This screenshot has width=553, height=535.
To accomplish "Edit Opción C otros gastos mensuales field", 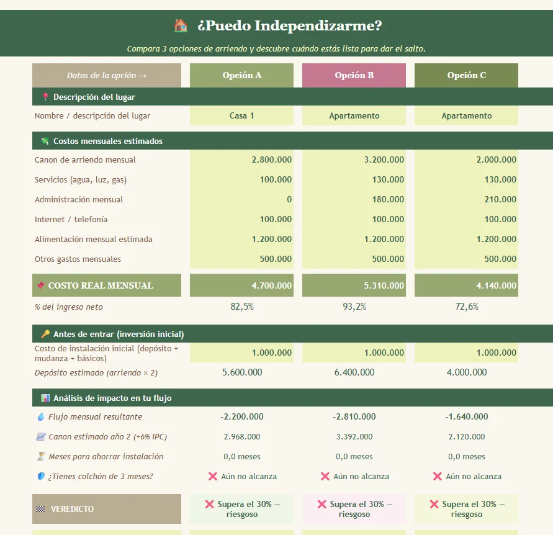I will (x=466, y=259).
